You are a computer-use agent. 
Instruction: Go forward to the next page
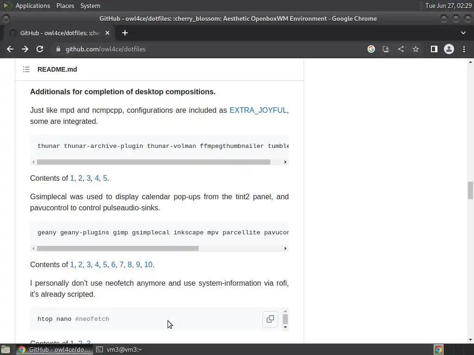[x=25, y=49]
